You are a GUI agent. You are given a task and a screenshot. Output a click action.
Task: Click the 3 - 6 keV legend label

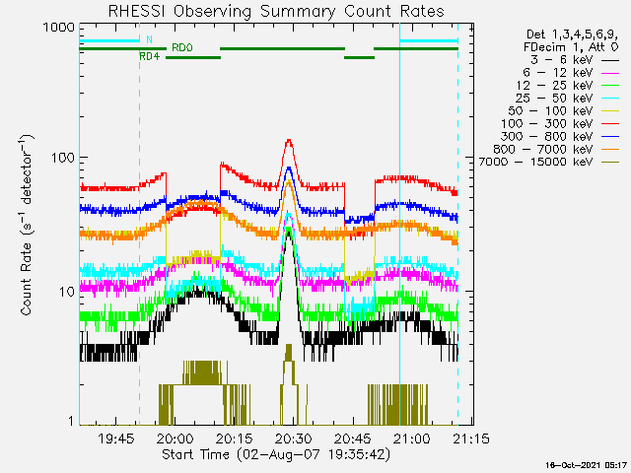pos(561,60)
